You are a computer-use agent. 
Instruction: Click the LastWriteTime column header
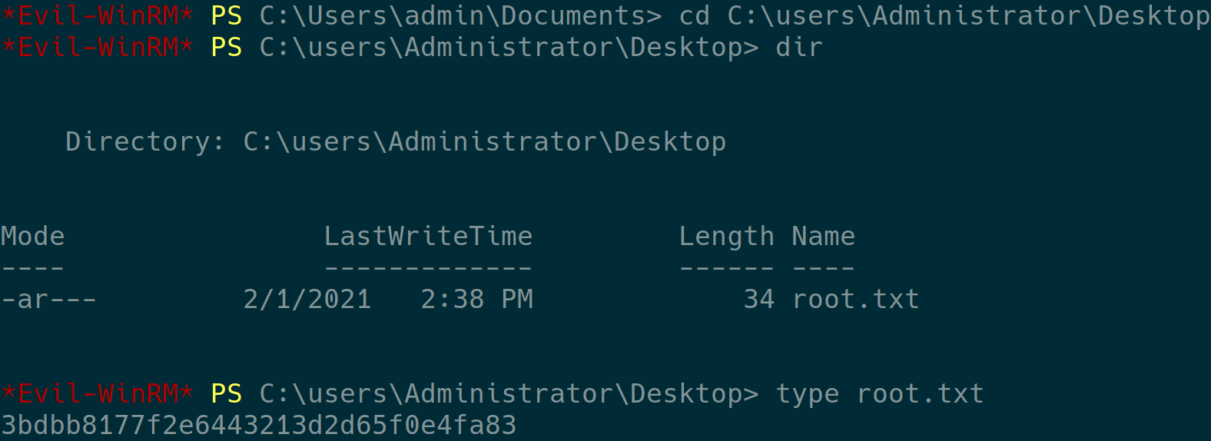tap(428, 236)
